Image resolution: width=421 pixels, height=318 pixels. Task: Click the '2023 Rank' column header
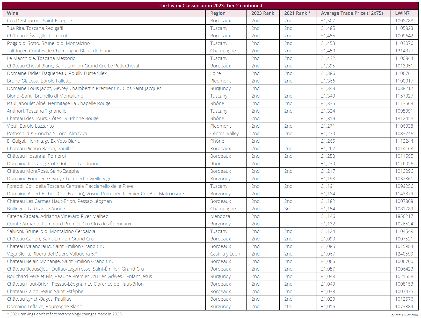coord(263,13)
